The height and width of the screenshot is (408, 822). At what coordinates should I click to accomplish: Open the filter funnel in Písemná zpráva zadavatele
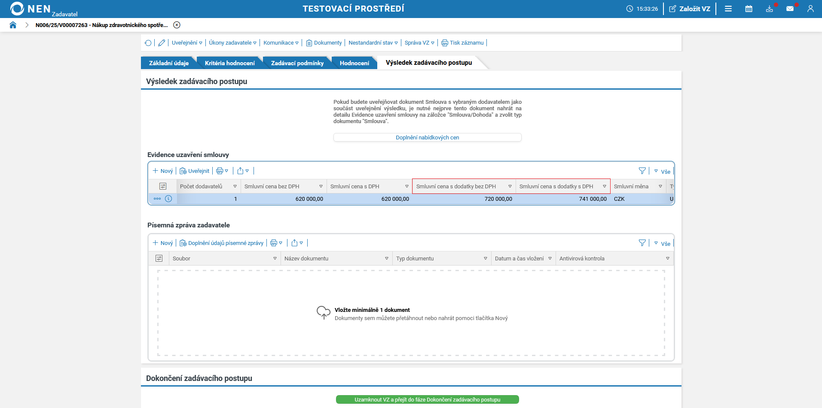coord(642,243)
